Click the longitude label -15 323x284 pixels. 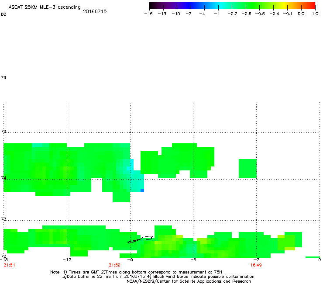coord(4,260)
